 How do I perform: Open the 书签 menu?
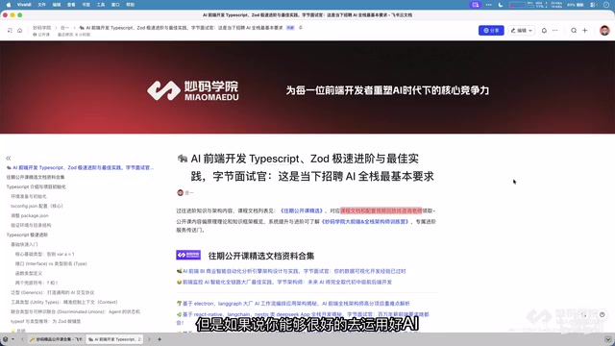[x=86, y=5]
